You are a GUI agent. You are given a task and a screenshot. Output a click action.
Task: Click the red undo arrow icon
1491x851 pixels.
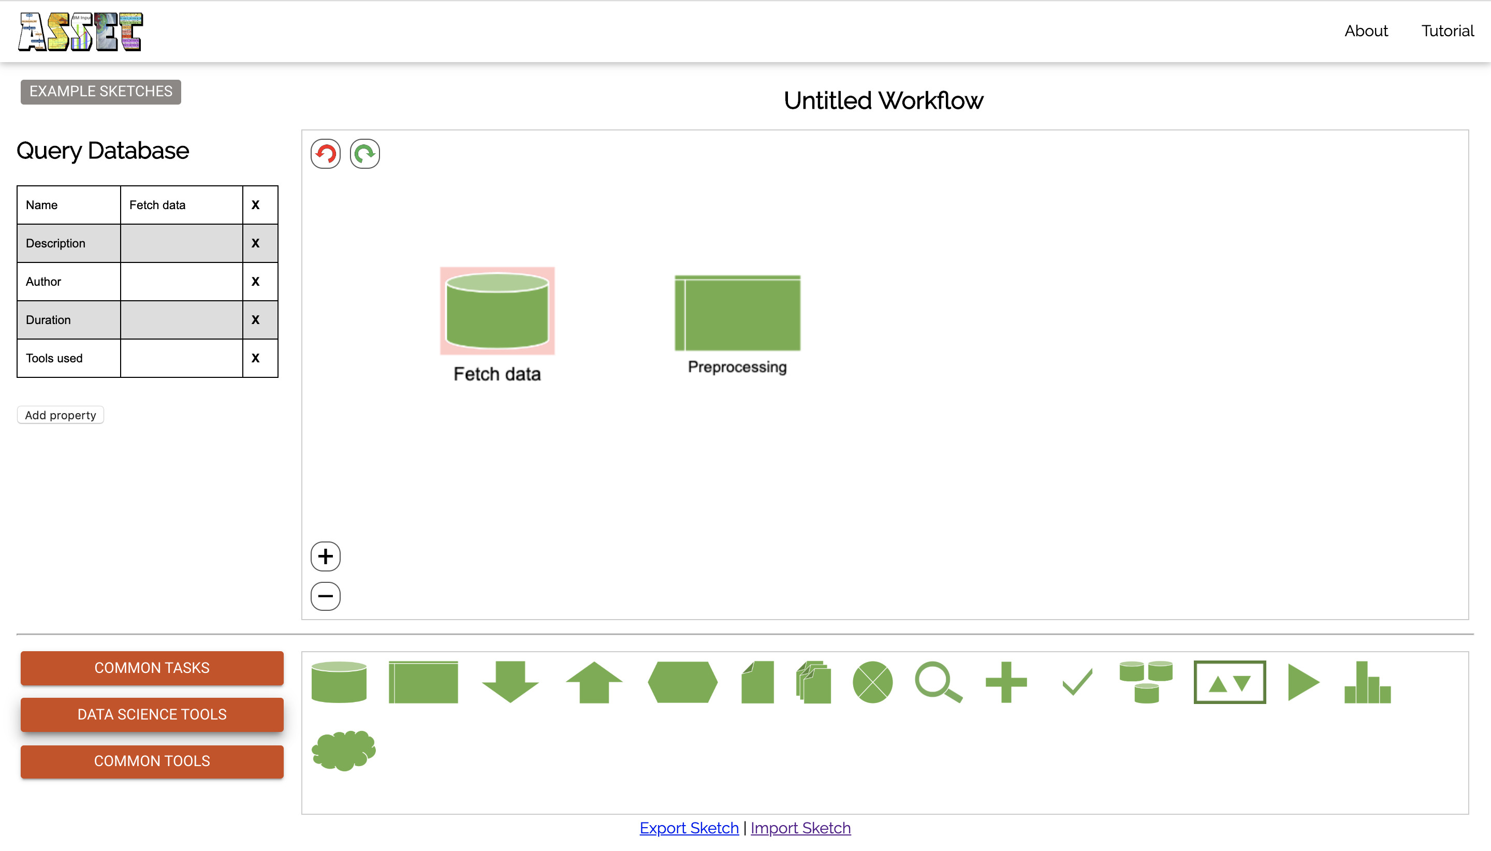coord(326,154)
